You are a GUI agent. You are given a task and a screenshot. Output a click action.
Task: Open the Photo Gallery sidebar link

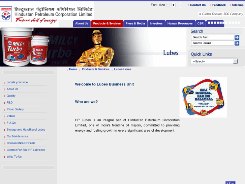(x=15, y=109)
